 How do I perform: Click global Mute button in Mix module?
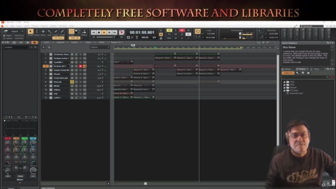pos(169,30)
